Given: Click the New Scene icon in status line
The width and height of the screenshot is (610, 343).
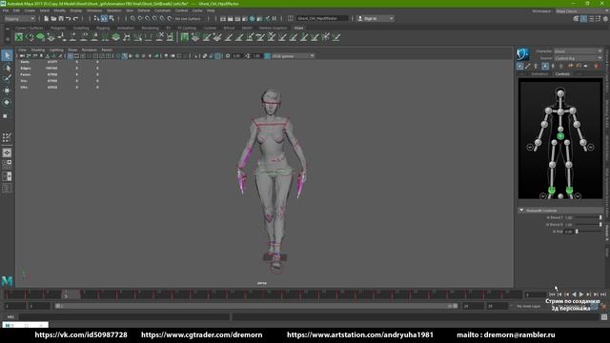Looking at the screenshot, I should click(x=47, y=18).
